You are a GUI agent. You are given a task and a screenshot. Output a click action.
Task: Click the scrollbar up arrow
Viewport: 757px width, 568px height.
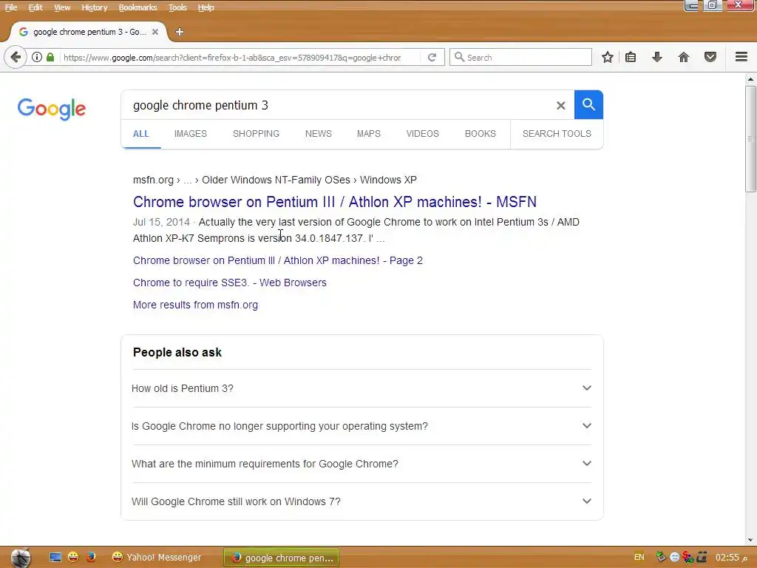coord(750,78)
